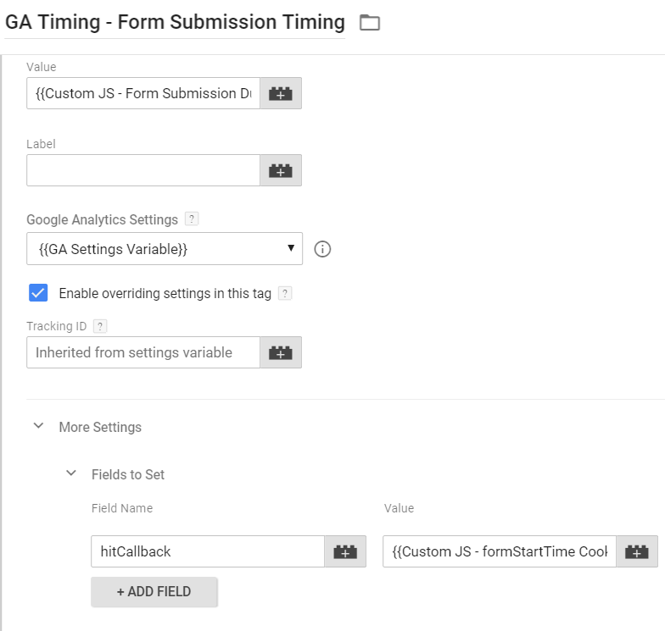Uncheck Enable overriding settings in this tag
This screenshot has width=665, height=631.
38,294
